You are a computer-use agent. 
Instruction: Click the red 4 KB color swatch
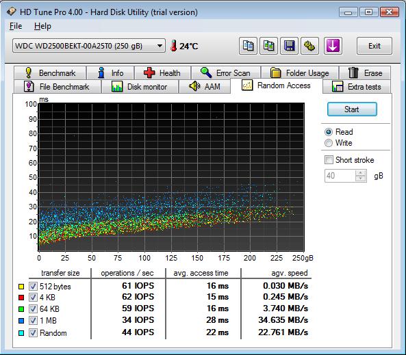coord(21,298)
